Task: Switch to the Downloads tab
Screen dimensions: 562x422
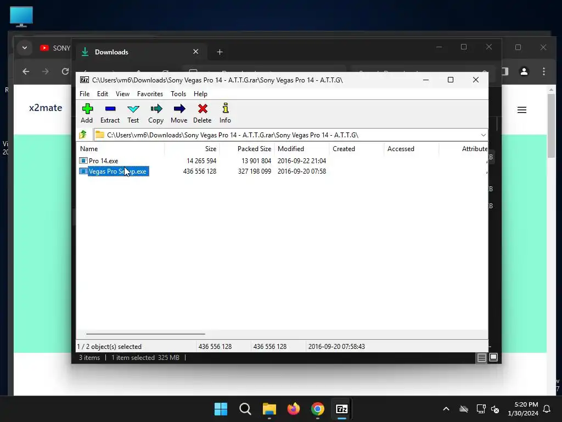Action: (141, 52)
